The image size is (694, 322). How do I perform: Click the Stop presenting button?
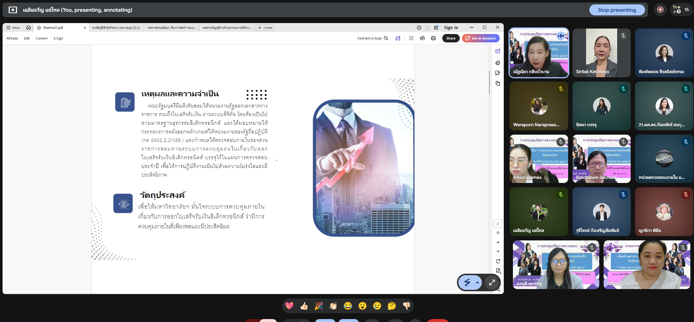[x=617, y=10]
